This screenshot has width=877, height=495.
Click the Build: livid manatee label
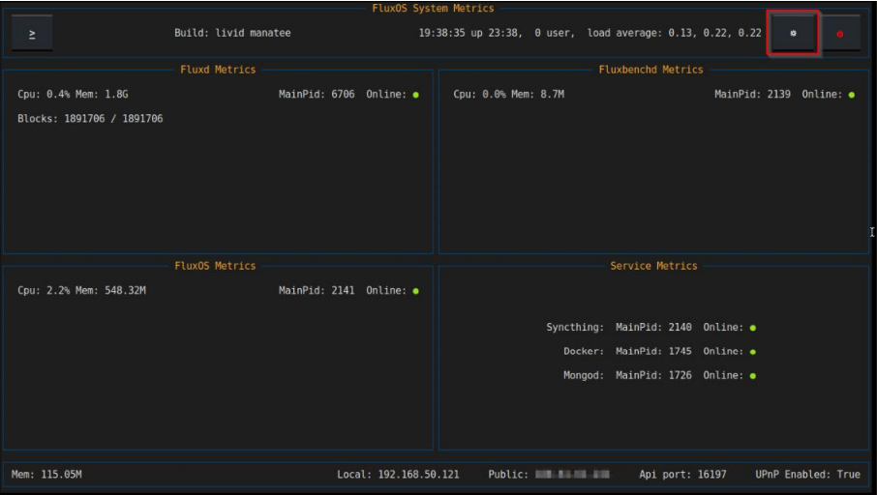pos(232,33)
